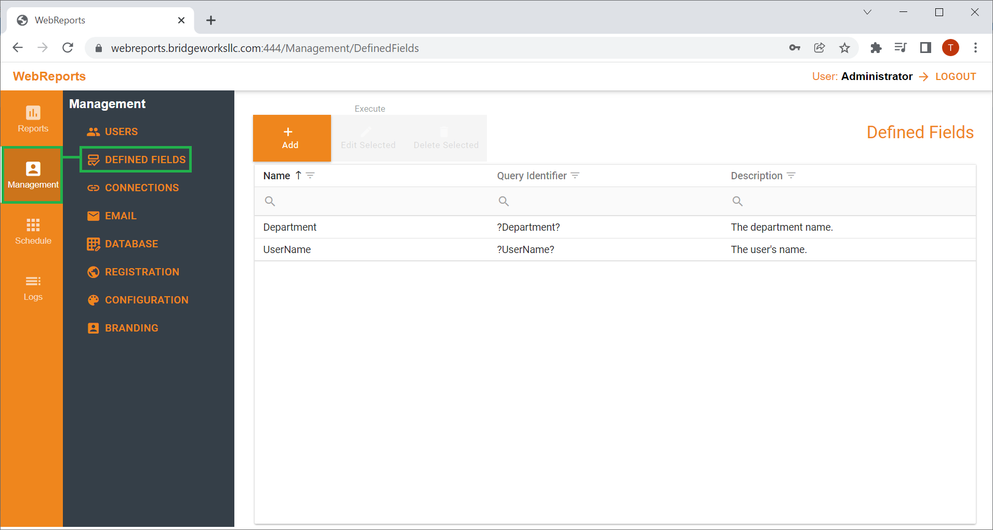Click the disabled Edit Selected button
The width and height of the screenshot is (993, 530).
coord(368,138)
